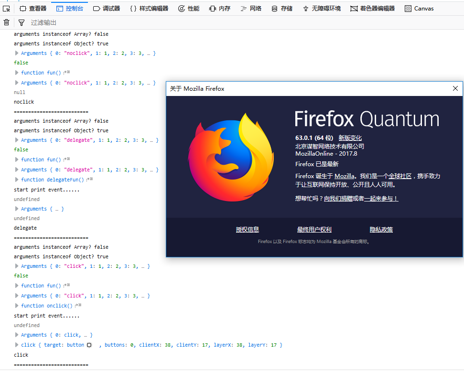Open the 调试器 (Debugger) tab
Screen dimensions: 464x371
click(107, 9)
